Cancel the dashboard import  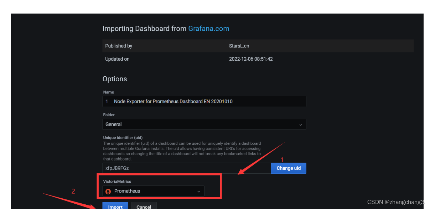pyautogui.click(x=144, y=206)
